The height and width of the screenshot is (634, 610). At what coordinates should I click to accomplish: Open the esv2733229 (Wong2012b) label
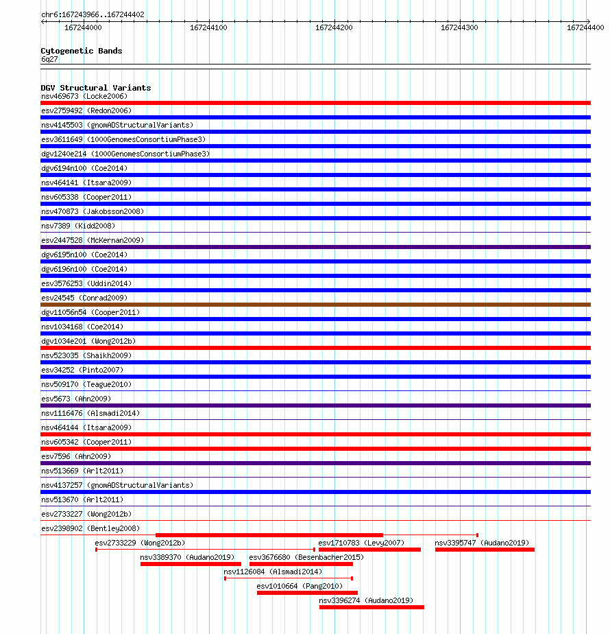(x=140, y=543)
